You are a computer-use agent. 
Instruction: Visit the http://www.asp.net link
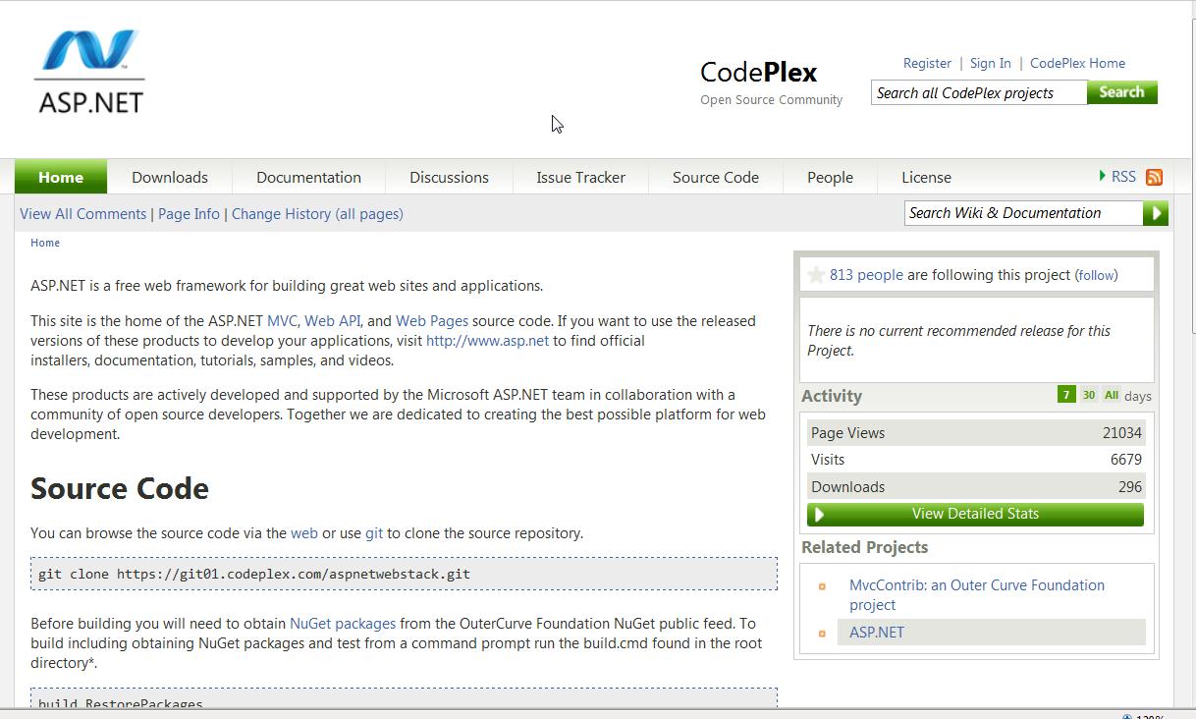[487, 341]
